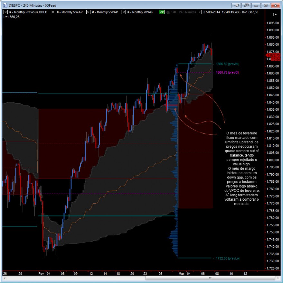283x283 pixels.
Task: Click the horizontal scrollbar thumb
Action: point(210,278)
